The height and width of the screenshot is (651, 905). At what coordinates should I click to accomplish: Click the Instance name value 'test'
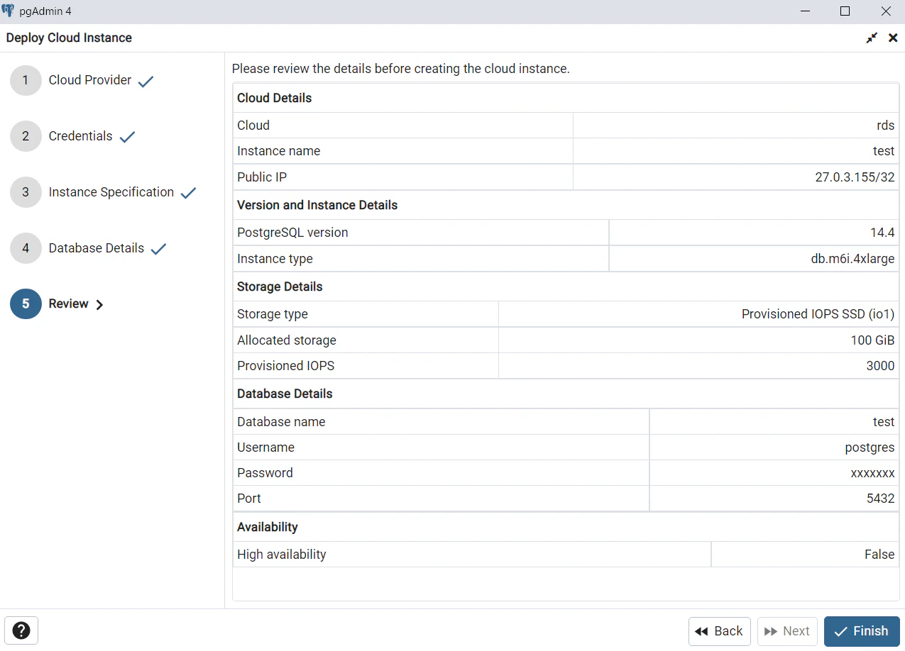point(884,151)
